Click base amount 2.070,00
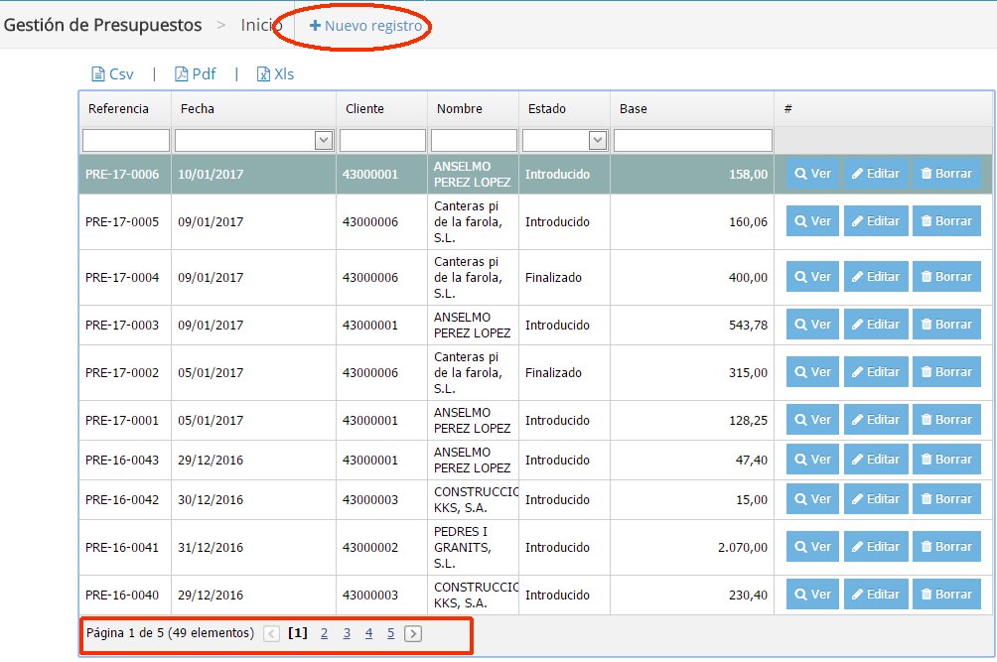Screen dimensions: 997x662 pyautogui.click(x=743, y=547)
